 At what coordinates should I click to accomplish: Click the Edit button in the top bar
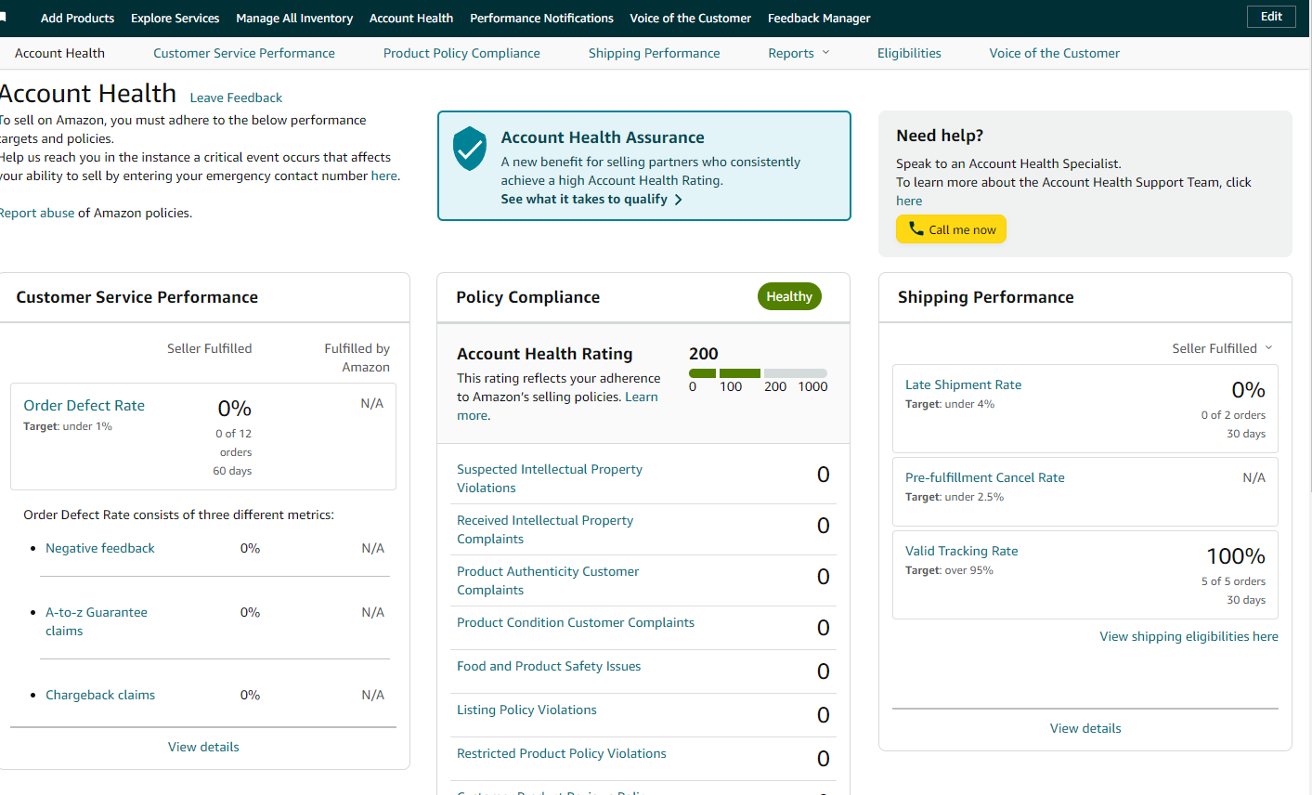pyautogui.click(x=1271, y=17)
